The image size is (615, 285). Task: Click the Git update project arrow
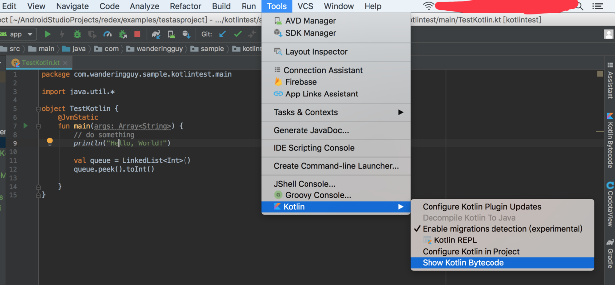point(223,34)
